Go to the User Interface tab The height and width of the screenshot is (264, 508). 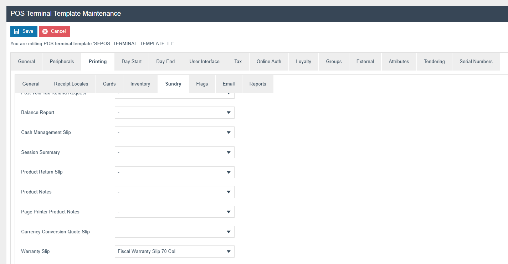click(204, 62)
